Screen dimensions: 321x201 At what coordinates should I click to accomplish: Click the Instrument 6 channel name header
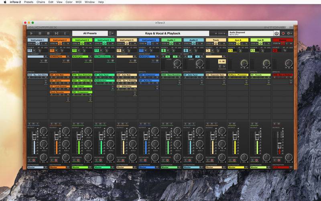149,40
